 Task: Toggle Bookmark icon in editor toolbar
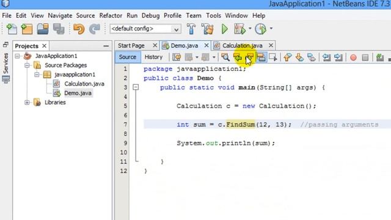coord(312,57)
